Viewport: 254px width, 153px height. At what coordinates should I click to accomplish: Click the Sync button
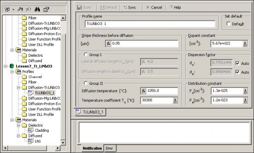(x=130, y=8)
